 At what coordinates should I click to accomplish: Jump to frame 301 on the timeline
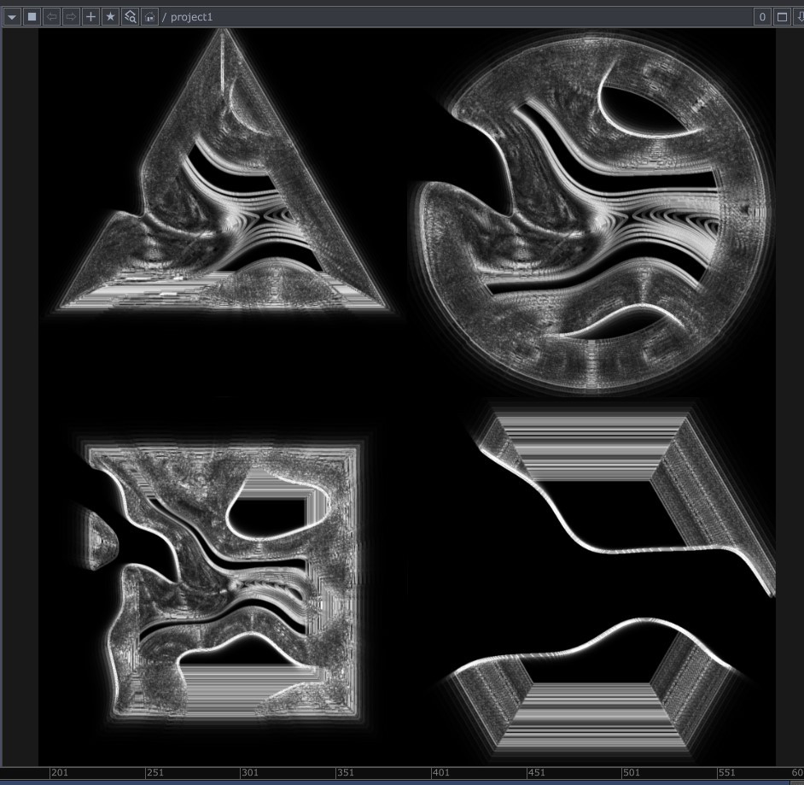click(x=249, y=773)
